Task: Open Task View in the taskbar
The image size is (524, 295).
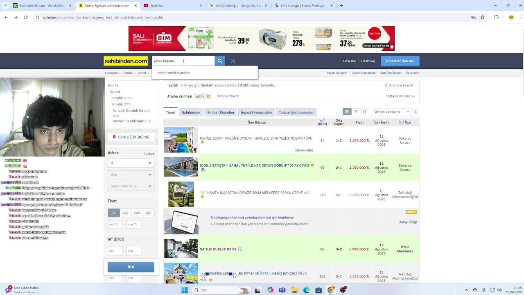Action: [x=257, y=290]
